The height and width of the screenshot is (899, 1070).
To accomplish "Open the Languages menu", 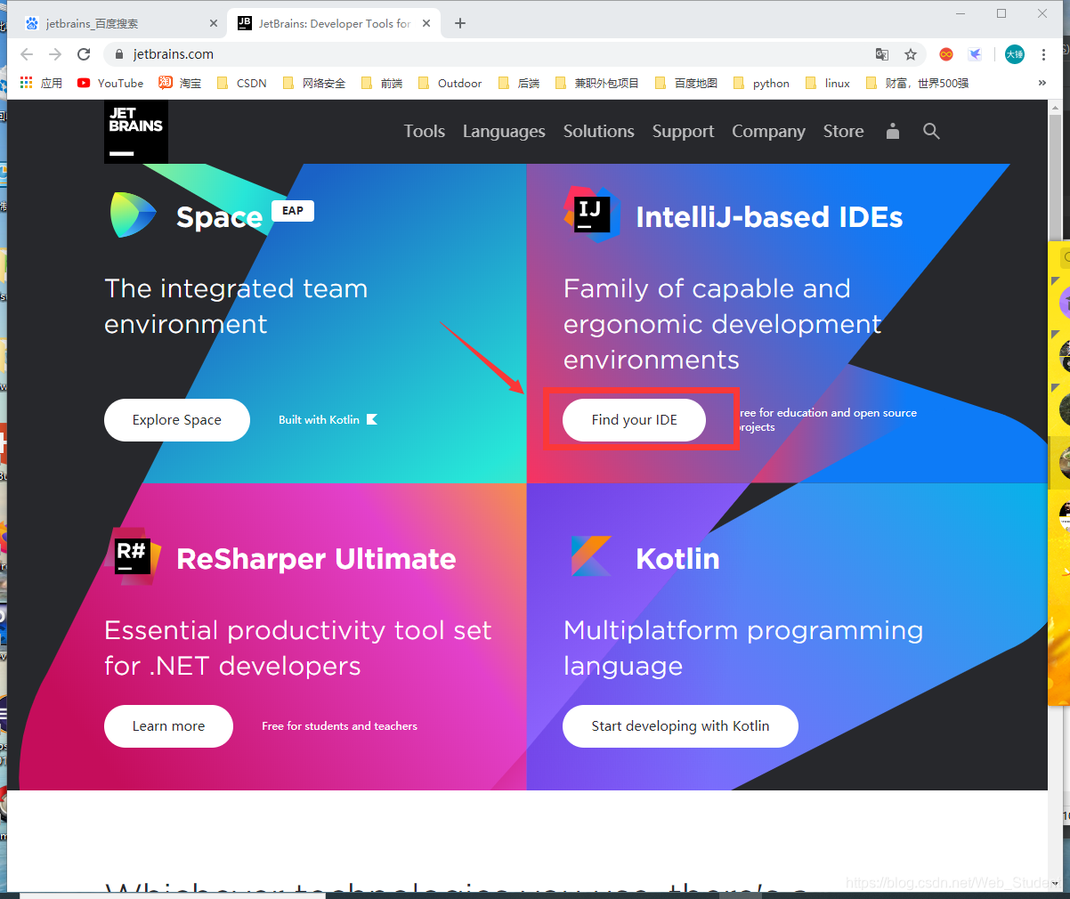I will point(504,132).
